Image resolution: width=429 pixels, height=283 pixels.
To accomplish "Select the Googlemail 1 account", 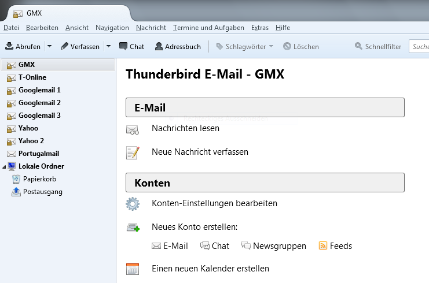I will 58,90.
